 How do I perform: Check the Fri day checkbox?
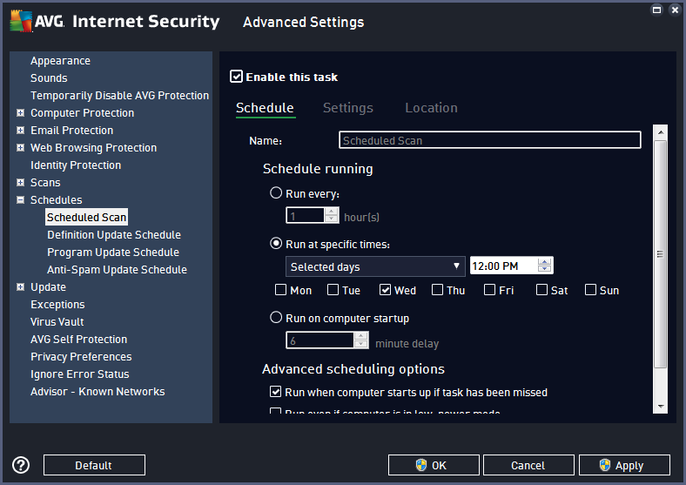tap(489, 290)
